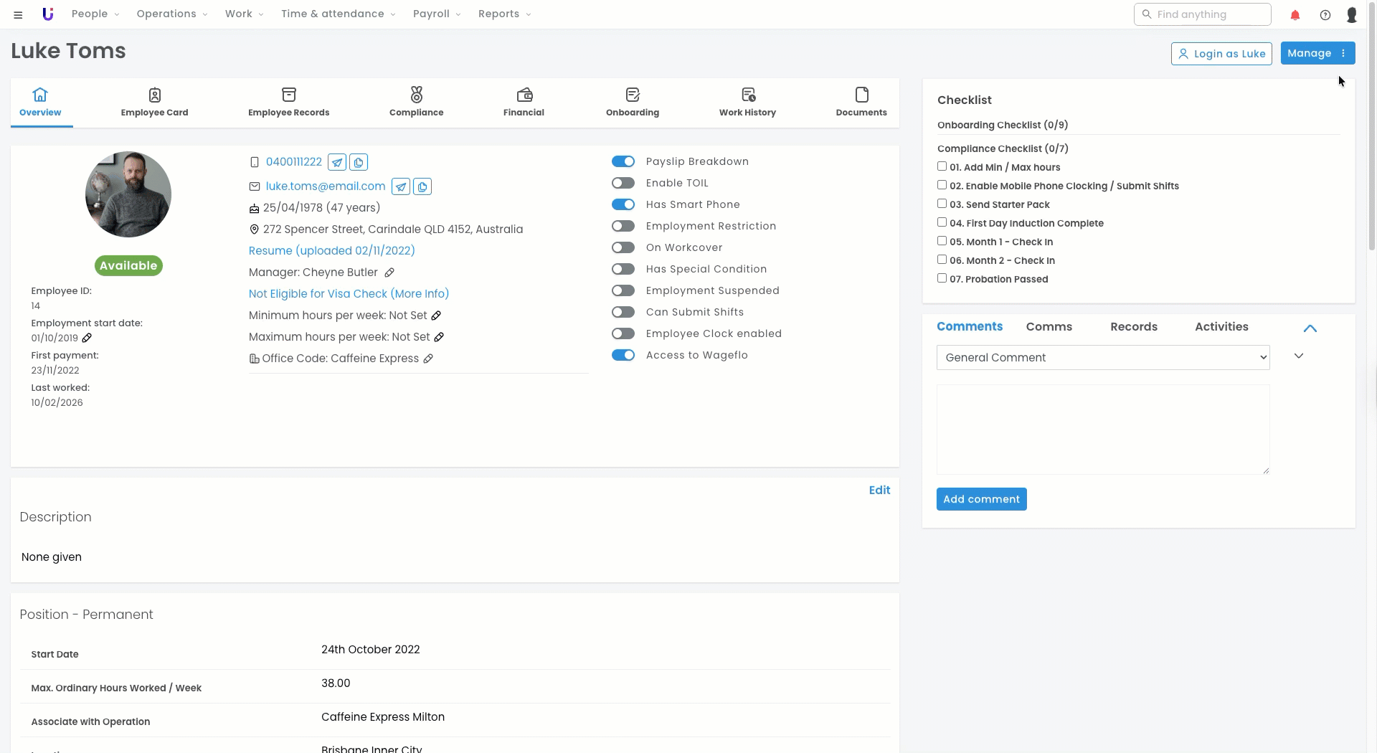Open the help question mark icon
The image size is (1377, 753).
1325,15
